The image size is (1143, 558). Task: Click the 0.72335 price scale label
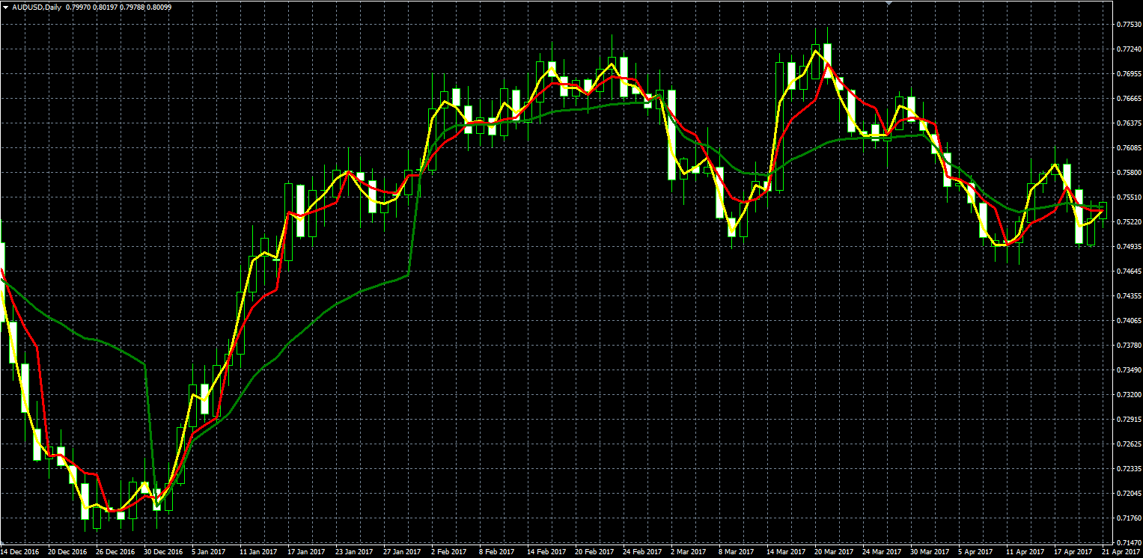tap(1127, 469)
